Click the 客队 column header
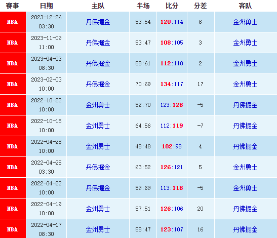This screenshot has width=277, height=238. (245, 6)
